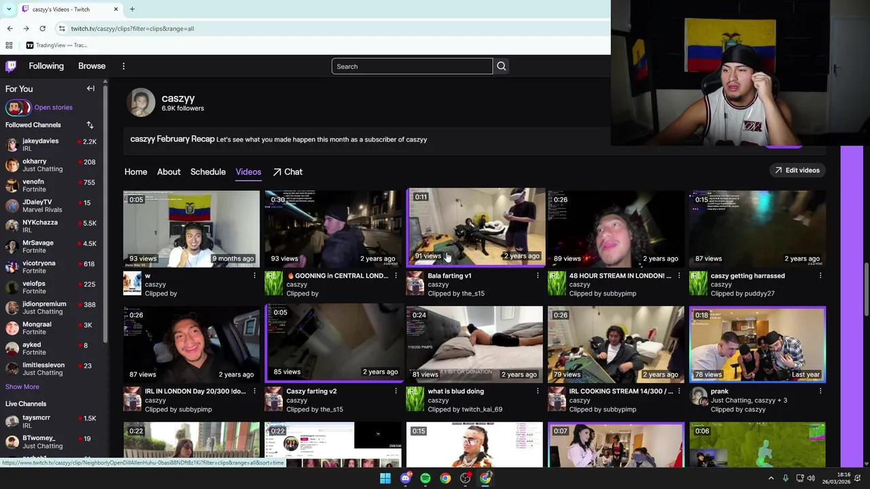Viewport: 870px width, 489px height.
Task: Click the browser address bar URL
Action: (x=132, y=29)
